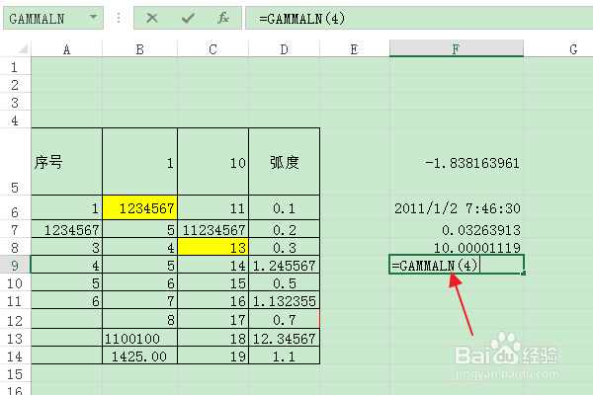593x395 pixels.
Task: Select column E header
Action: [355, 49]
